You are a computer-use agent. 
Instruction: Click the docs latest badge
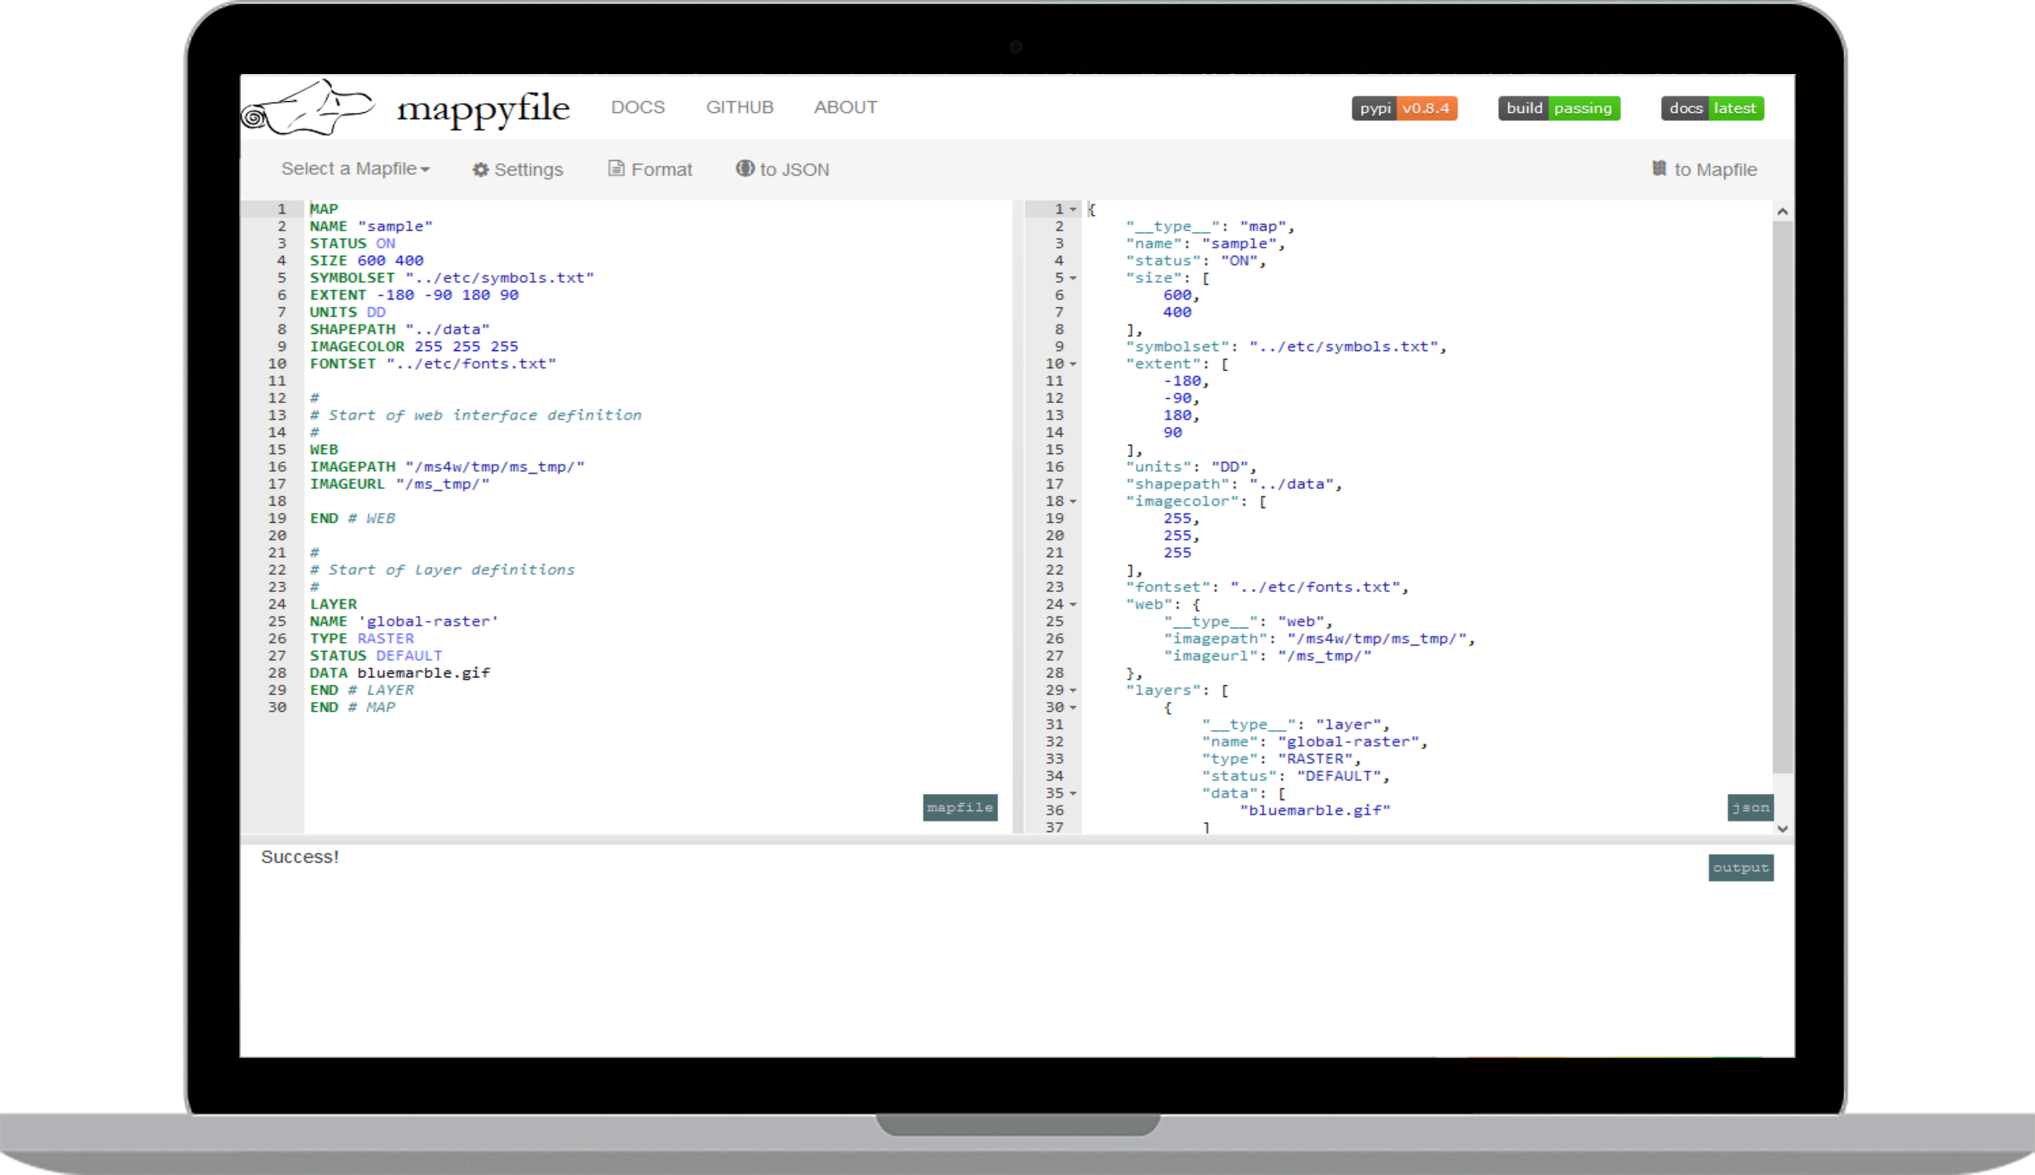point(1712,108)
